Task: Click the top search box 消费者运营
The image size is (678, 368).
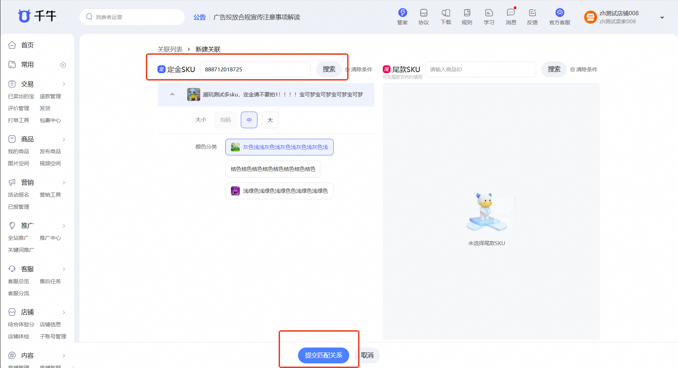Action: [132, 17]
